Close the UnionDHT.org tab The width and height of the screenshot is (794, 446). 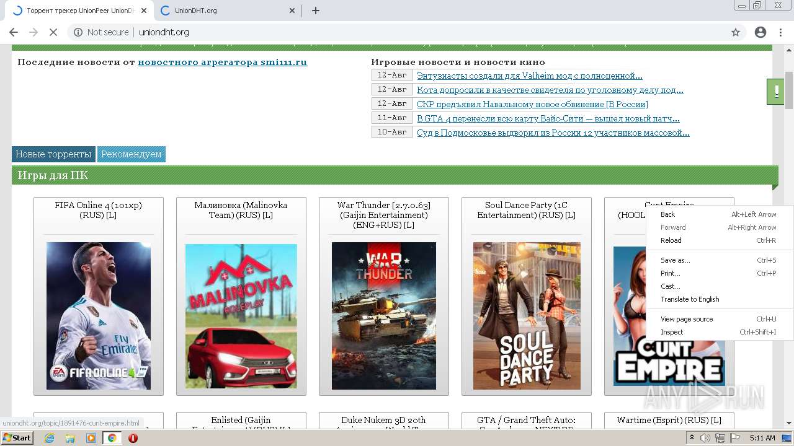tap(293, 11)
